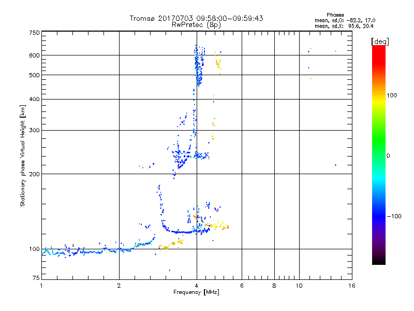This screenshot has height=311, width=414.
Task: Click the 'mean, sd,X: 95.6, 20.4' statistic
Action: pos(344,26)
